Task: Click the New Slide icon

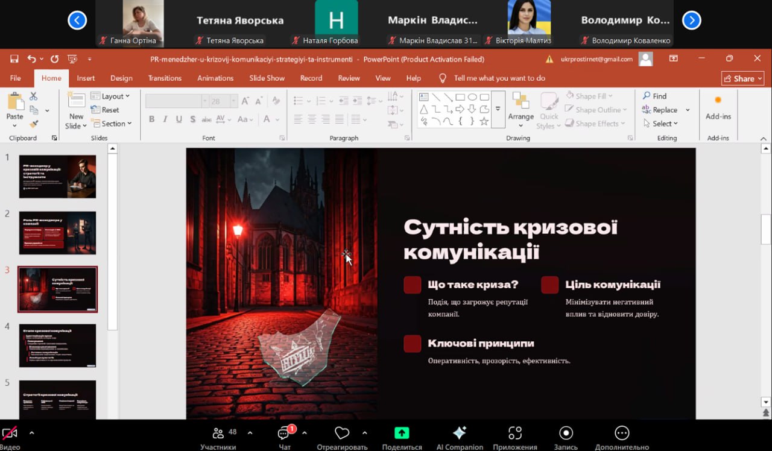Action: tap(76, 100)
